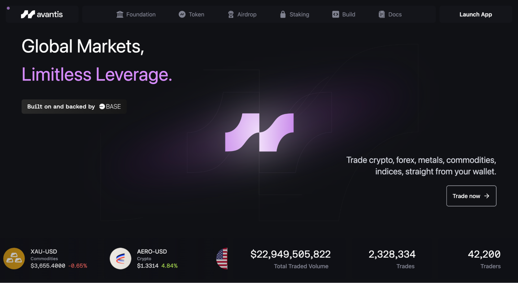
Task: Select the XAU-USD ticker label
Action: [44, 251]
